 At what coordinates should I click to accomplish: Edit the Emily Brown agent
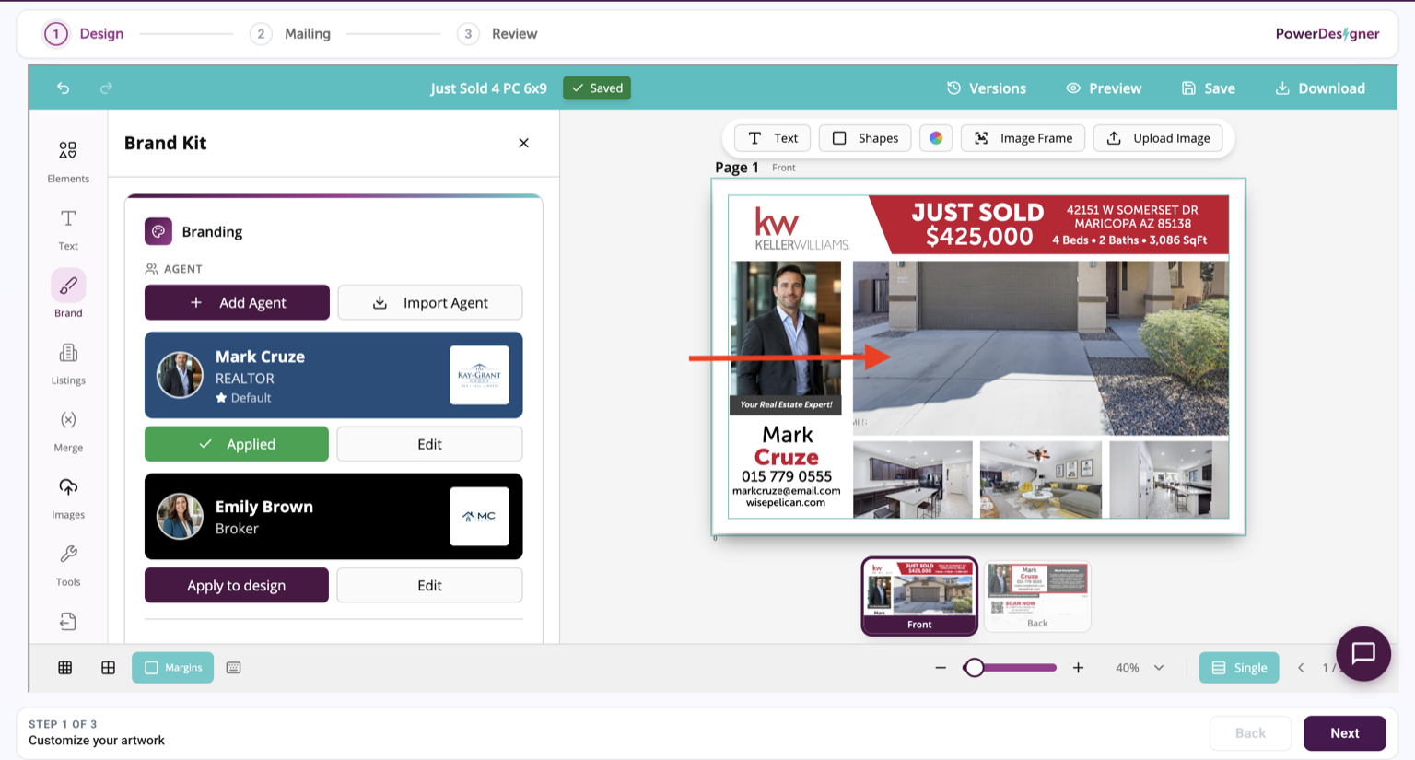pos(429,585)
